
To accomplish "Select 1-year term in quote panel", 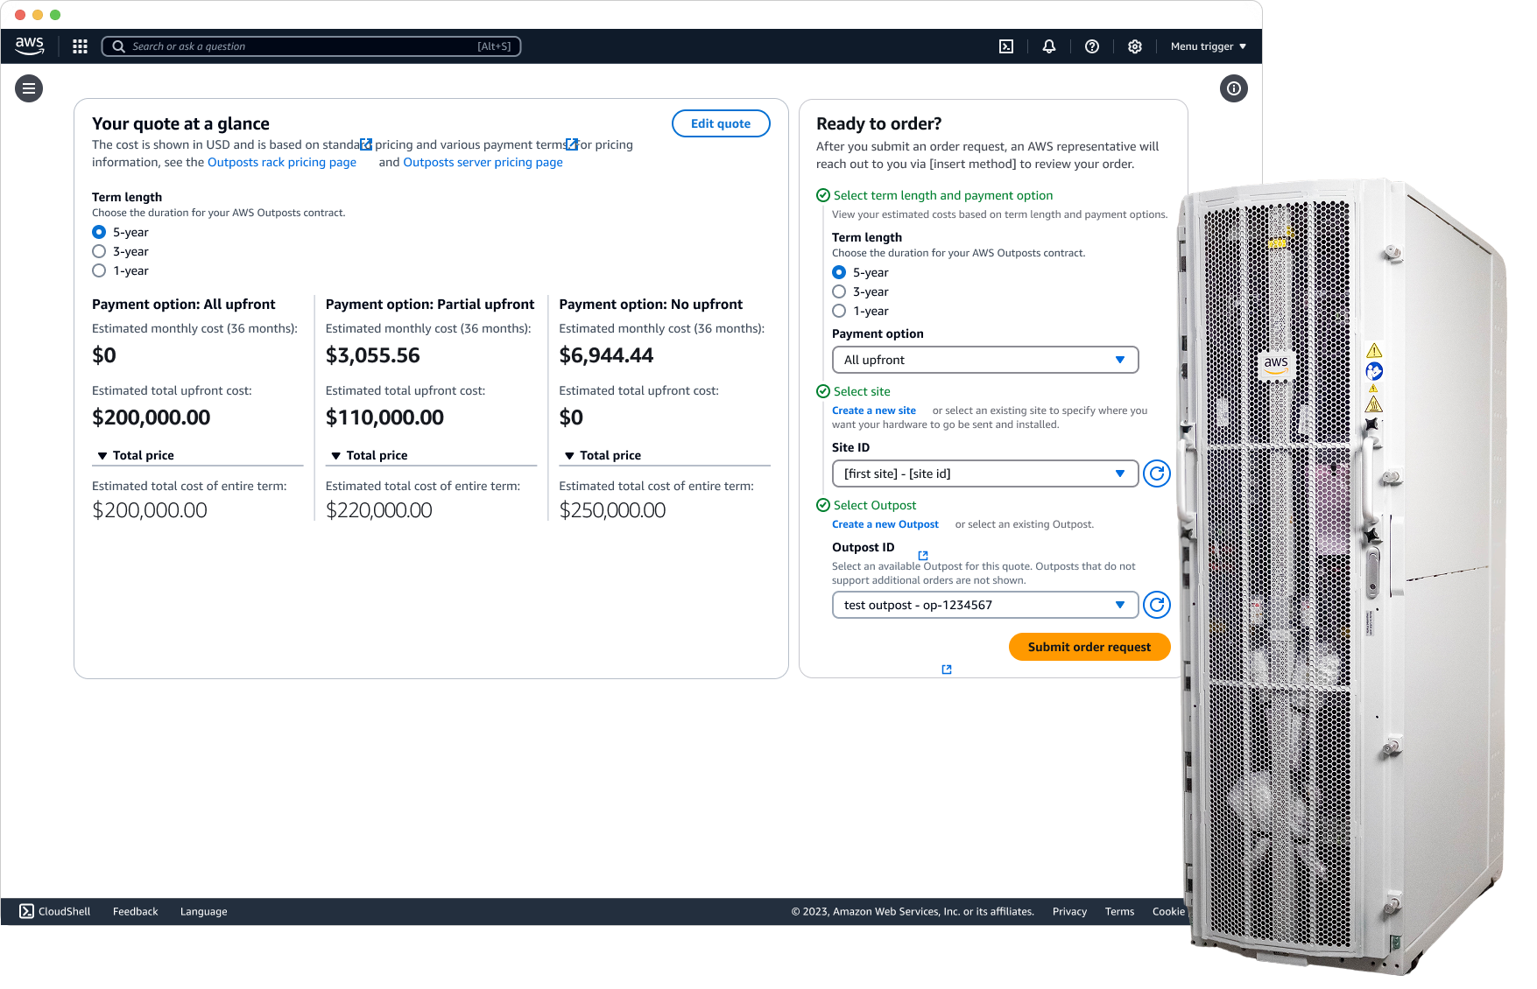I will [99, 270].
